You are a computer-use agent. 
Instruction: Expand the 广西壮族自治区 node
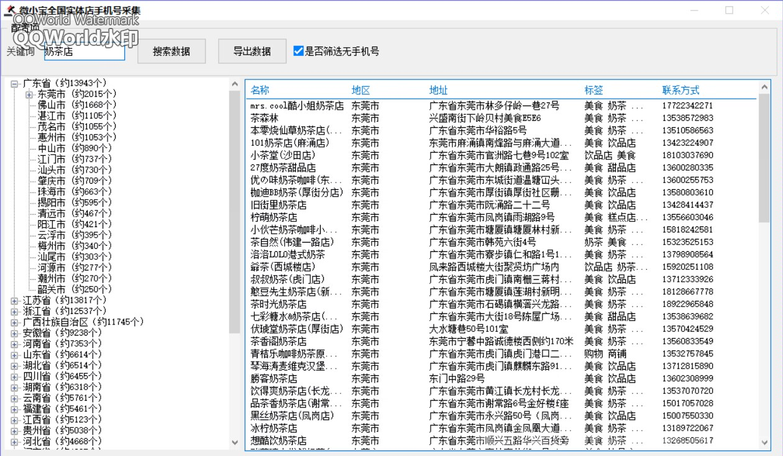pyautogui.click(x=14, y=322)
